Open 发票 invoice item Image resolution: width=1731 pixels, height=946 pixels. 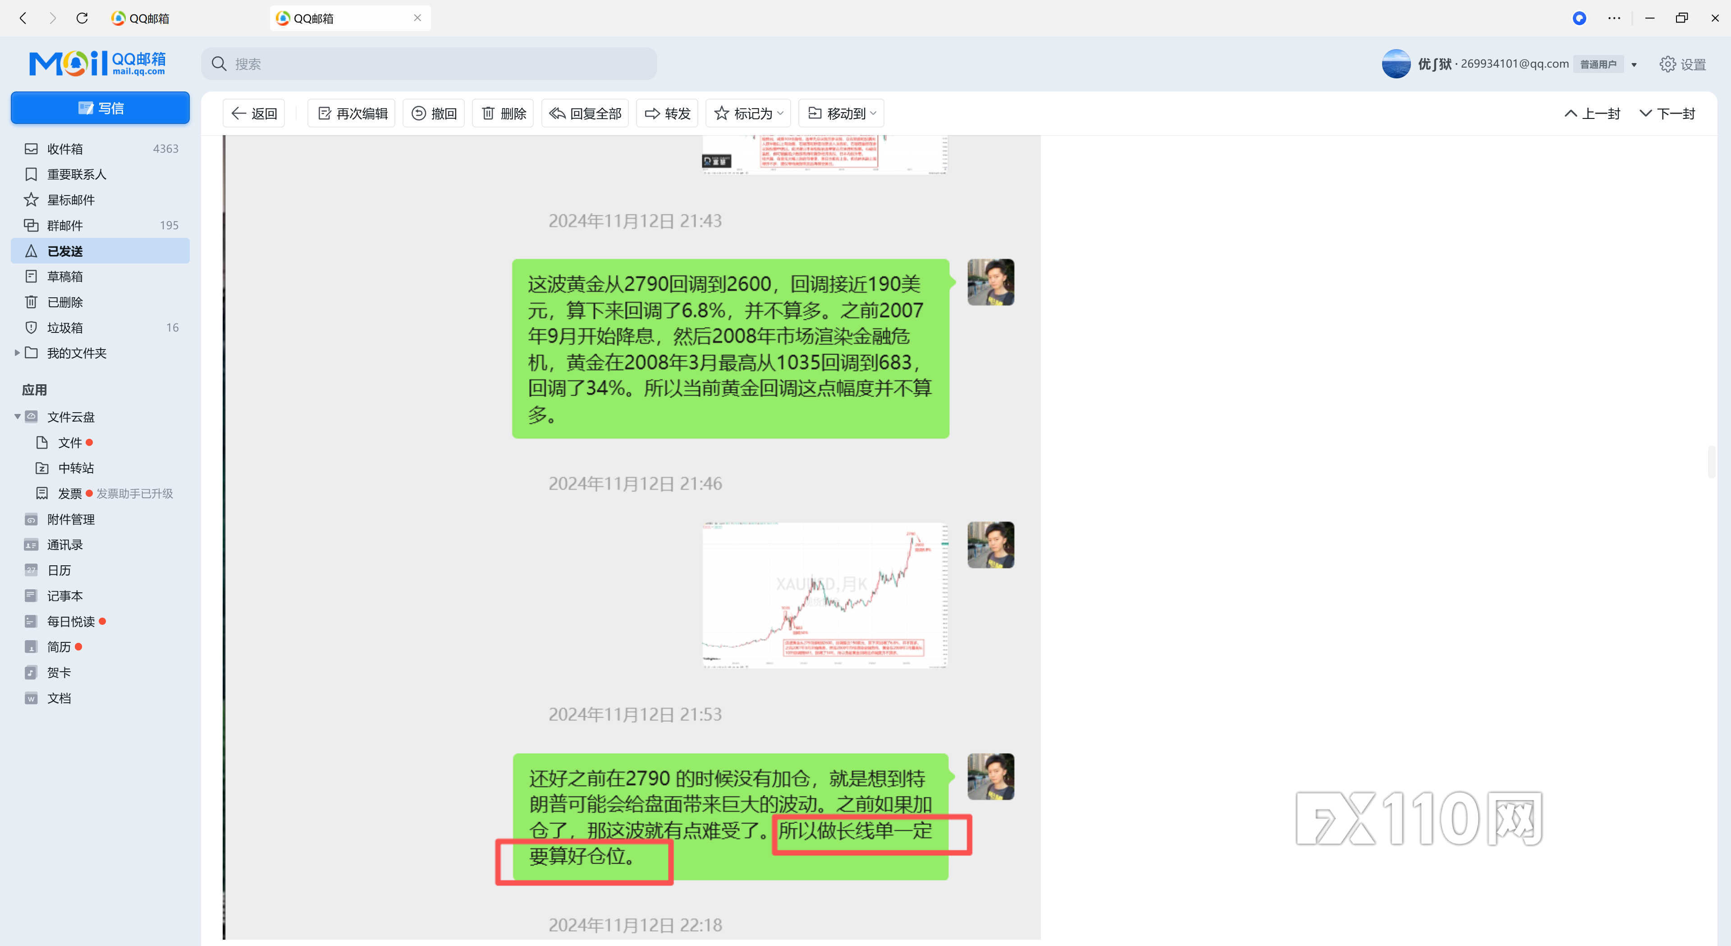point(69,493)
